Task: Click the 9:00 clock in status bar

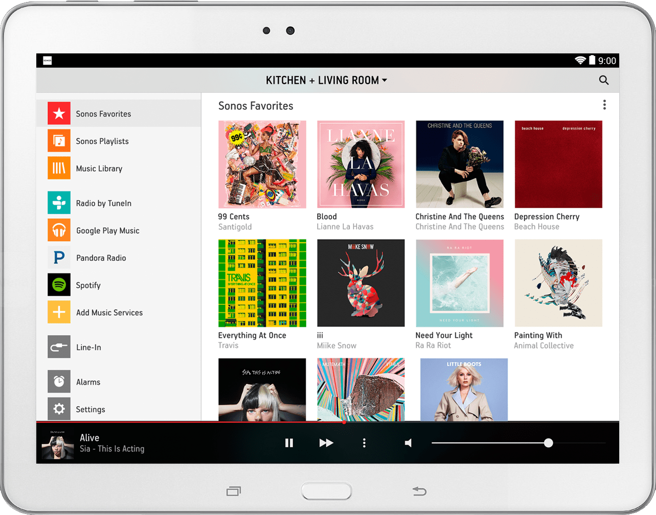Action: pos(607,60)
